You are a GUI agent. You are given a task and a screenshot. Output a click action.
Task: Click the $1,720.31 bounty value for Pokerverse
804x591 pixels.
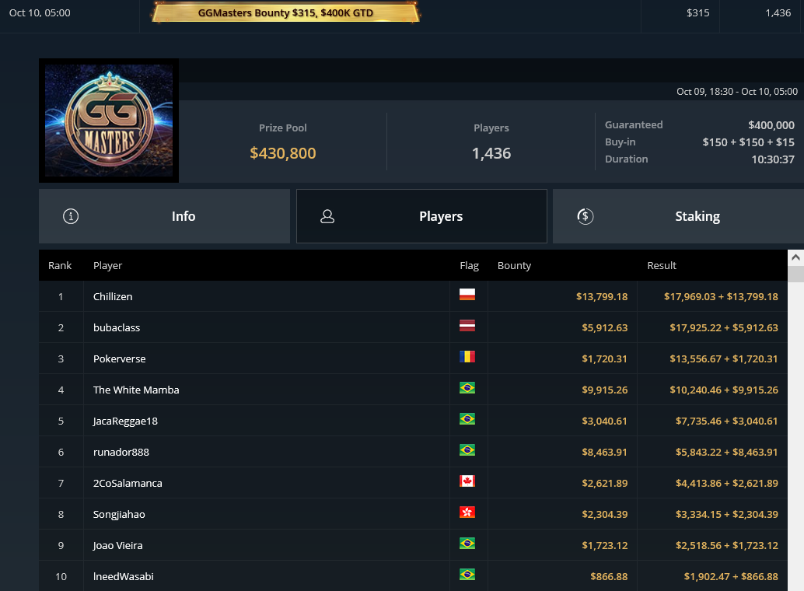point(604,359)
